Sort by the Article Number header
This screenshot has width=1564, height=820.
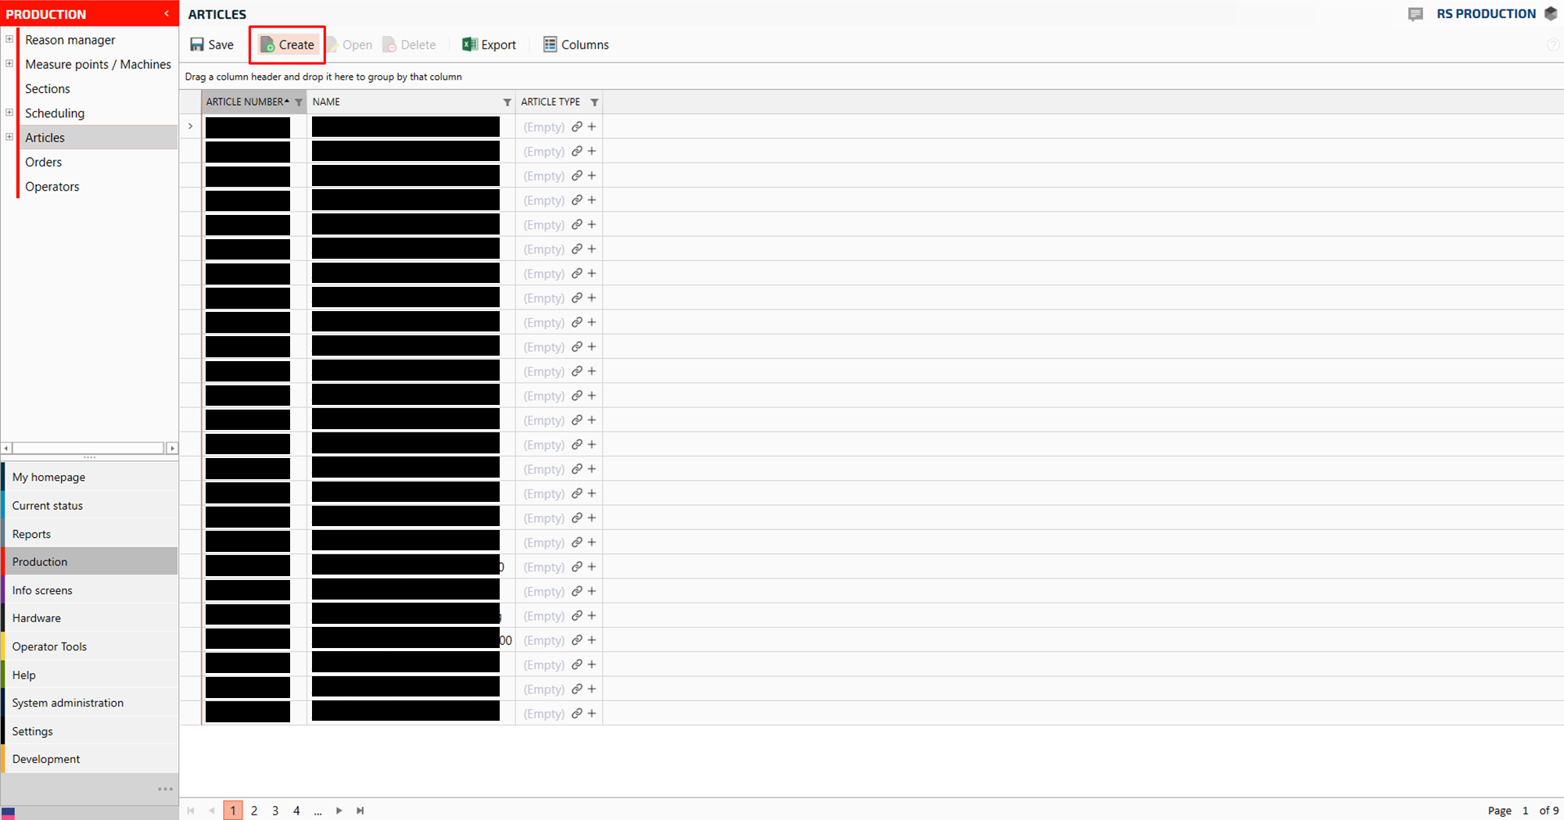click(x=244, y=102)
